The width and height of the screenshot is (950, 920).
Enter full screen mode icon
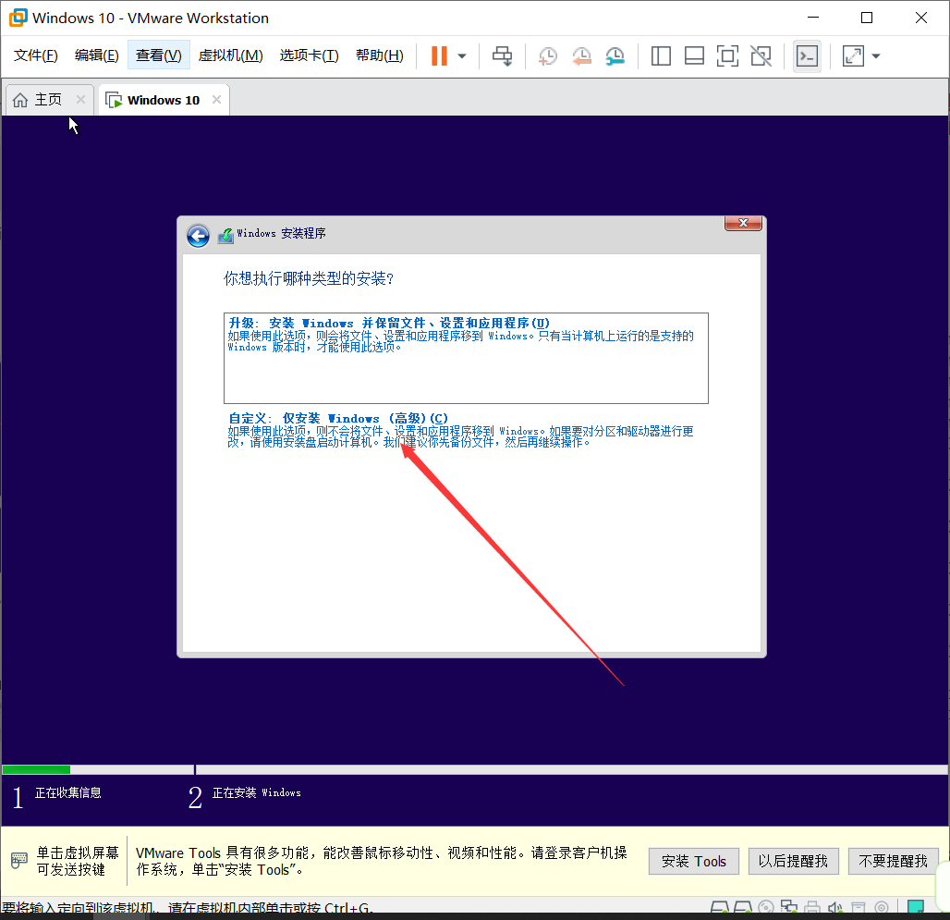point(727,56)
